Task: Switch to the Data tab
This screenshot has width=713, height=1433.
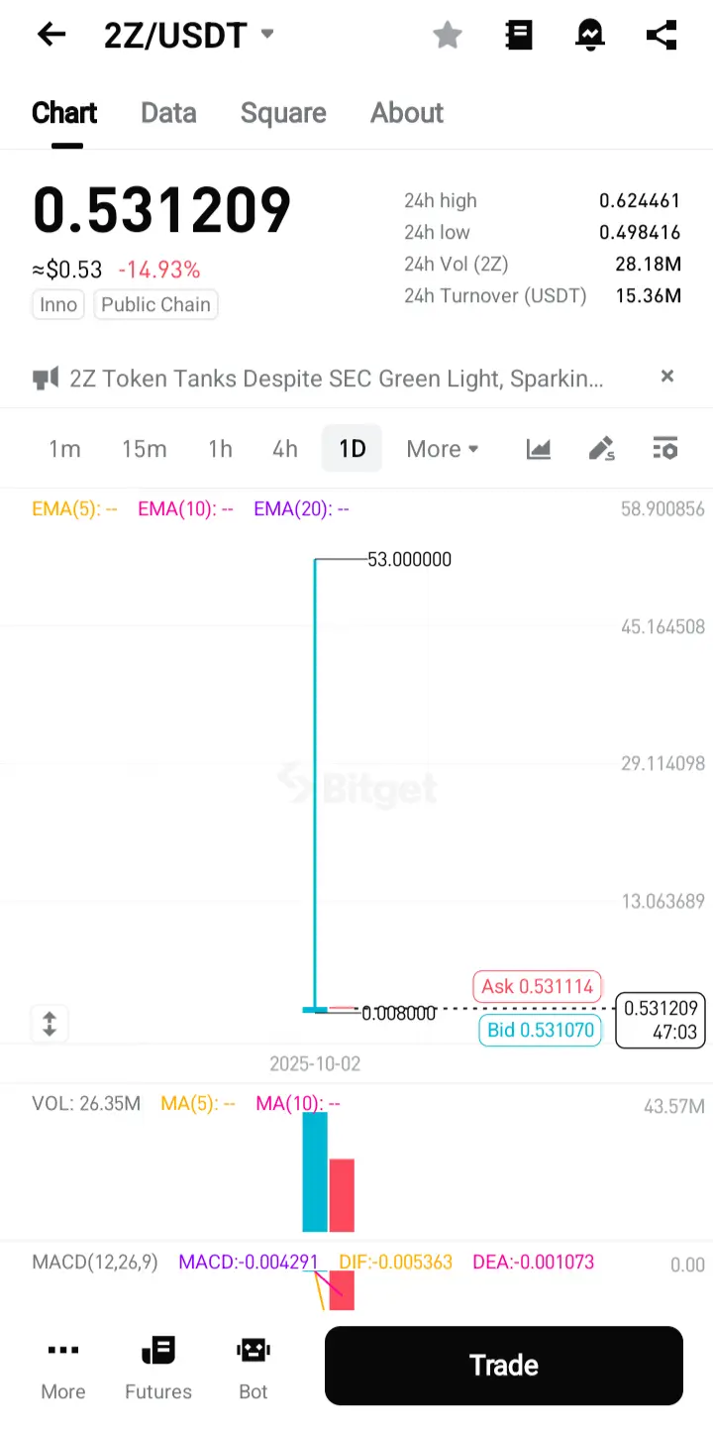Action: [168, 113]
